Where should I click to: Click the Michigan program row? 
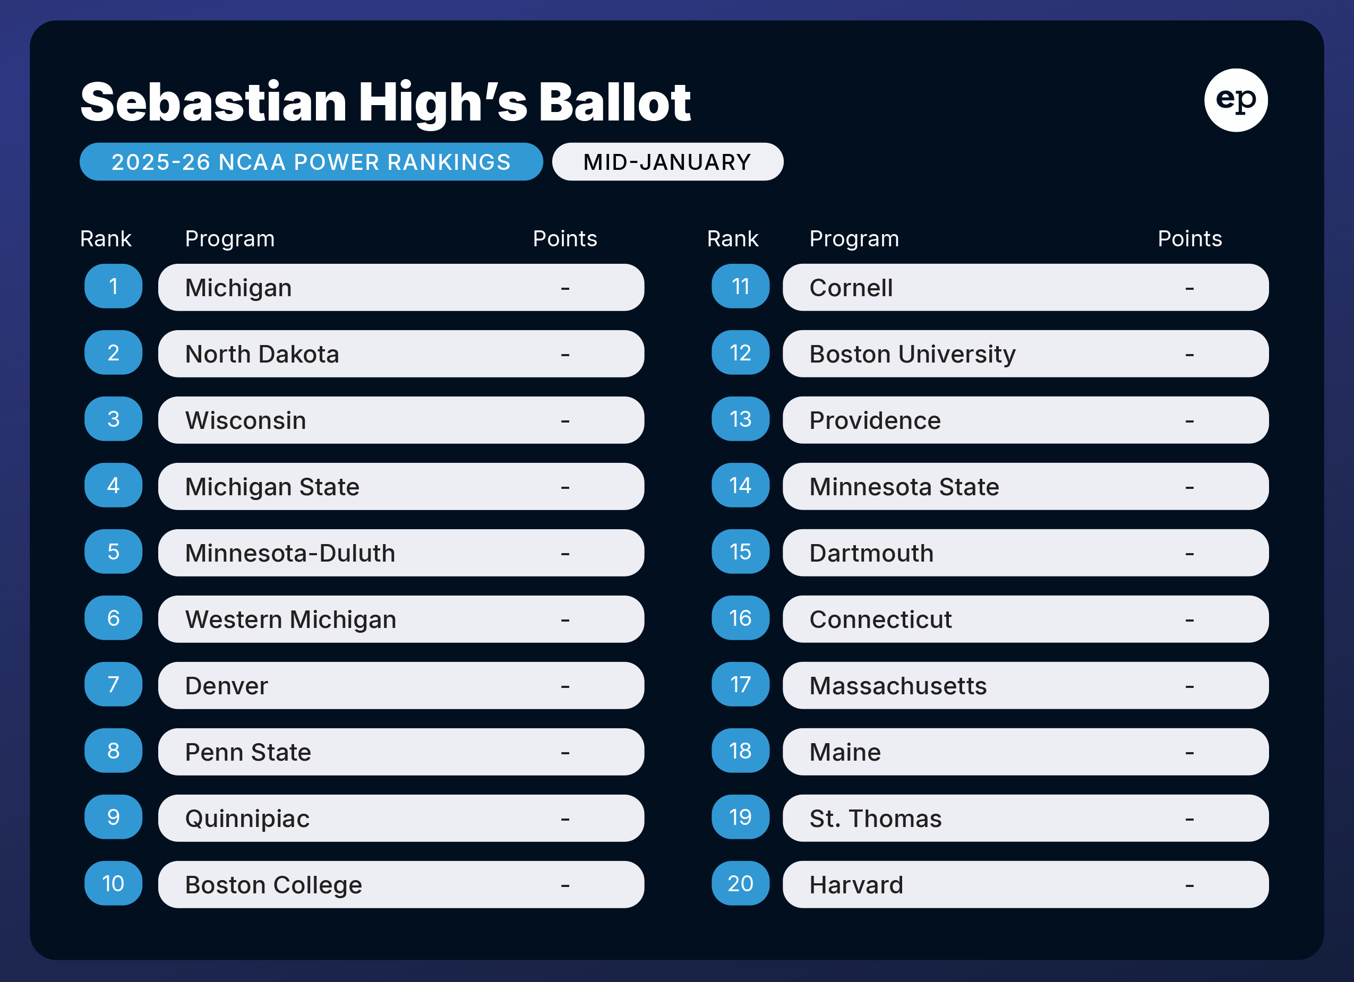click(400, 288)
